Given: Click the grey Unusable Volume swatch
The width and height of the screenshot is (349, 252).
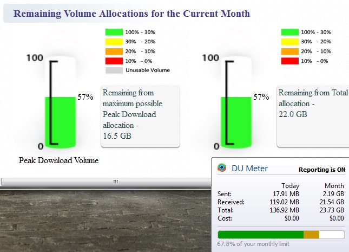Looking at the screenshot, I should pos(114,70).
